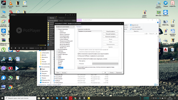Click the Применить button in settings
This screenshot has height=100, width=178.
pyautogui.click(x=119, y=72)
